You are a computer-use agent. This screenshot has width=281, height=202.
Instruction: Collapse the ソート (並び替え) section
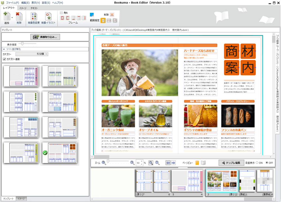[4, 49]
